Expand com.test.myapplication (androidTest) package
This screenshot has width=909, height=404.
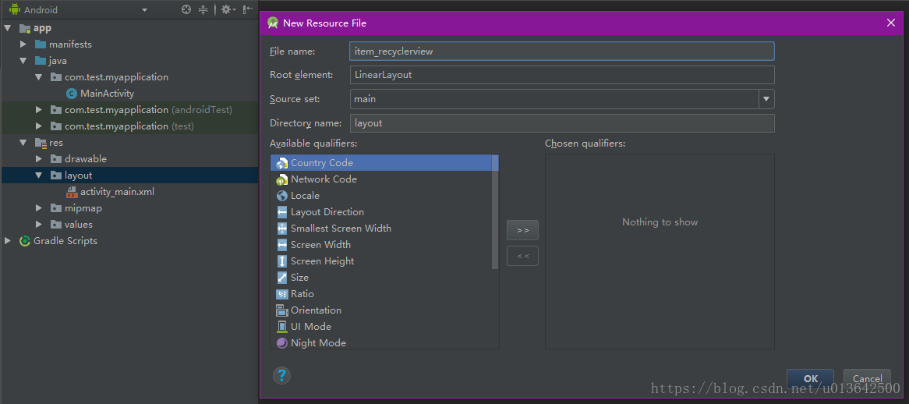[x=38, y=109]
